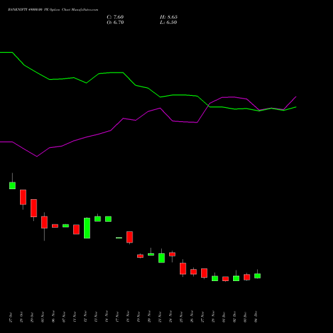Image resolution: width=333 pixels, height=333 pixels.
Task: Click the 25 Nov date label
Action: pyautogui.click(x=181, y=317)
